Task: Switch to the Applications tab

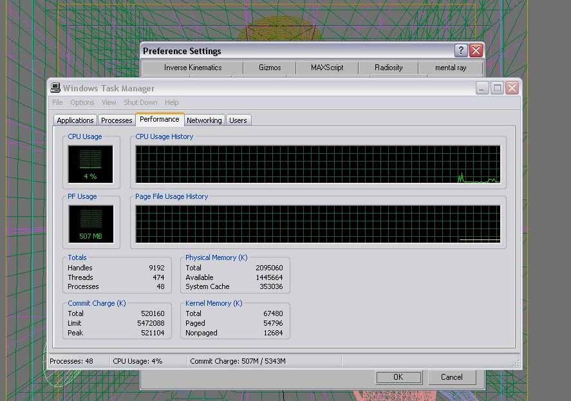Action: tap(75, 120)
